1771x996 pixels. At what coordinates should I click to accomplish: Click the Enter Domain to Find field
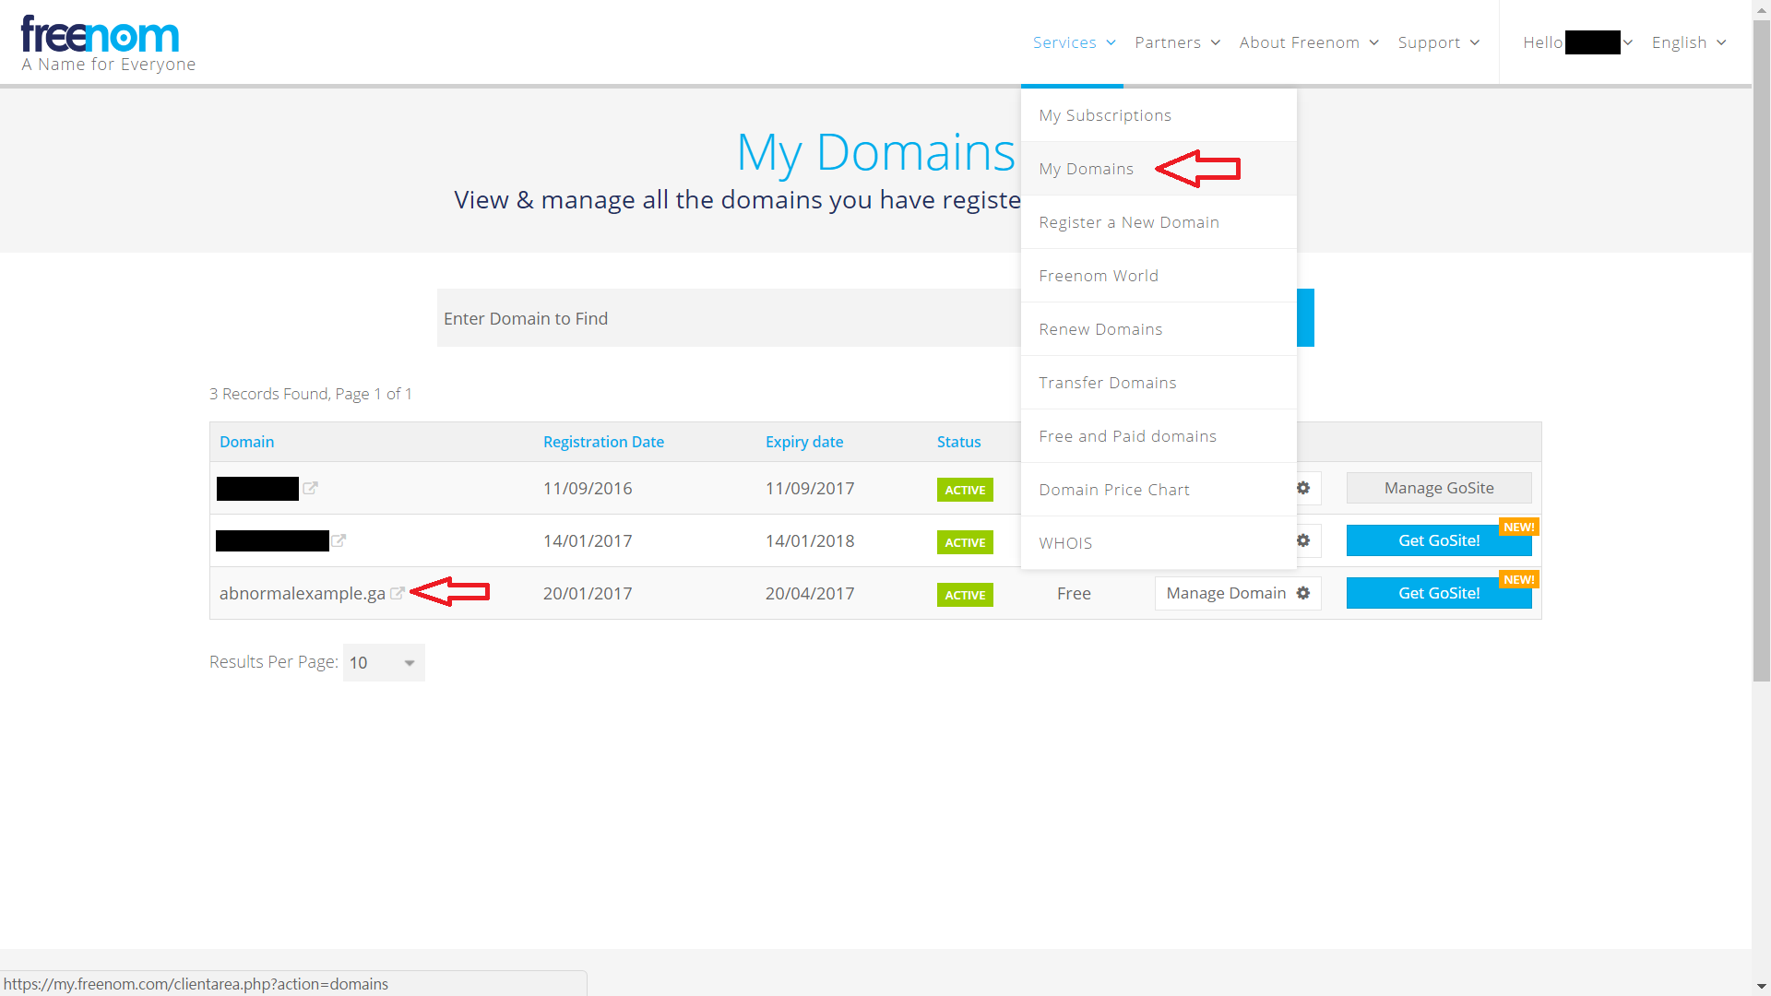(729, 318)
